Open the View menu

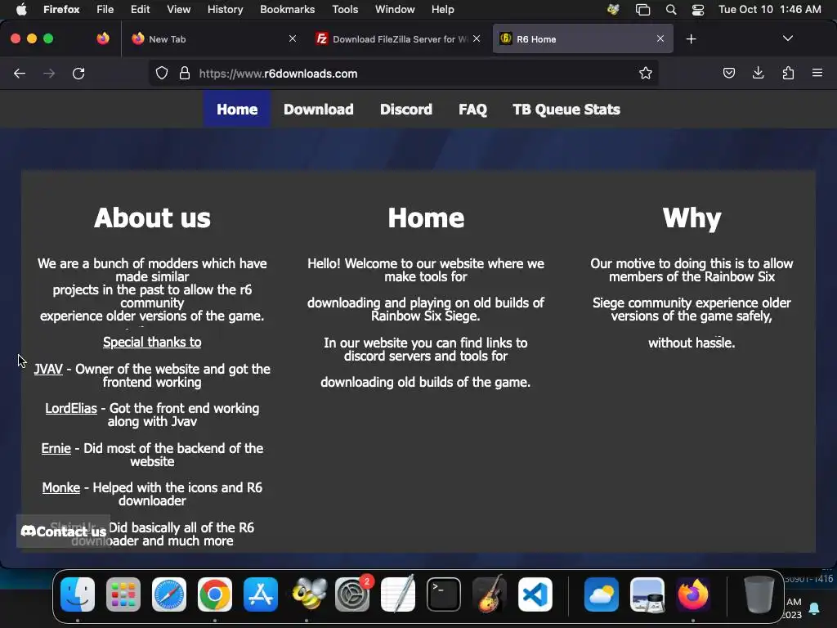[179, 9]
